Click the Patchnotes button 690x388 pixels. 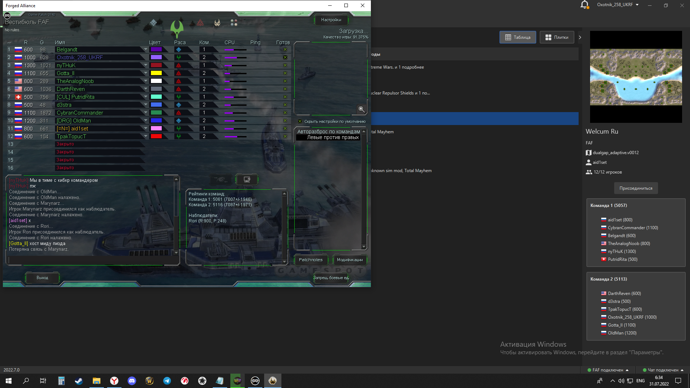click(311, 260)
